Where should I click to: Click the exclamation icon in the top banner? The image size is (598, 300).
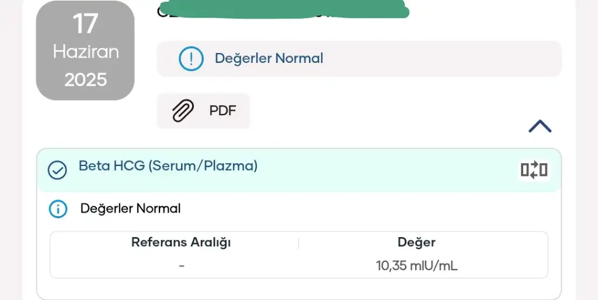click(191, 59)
